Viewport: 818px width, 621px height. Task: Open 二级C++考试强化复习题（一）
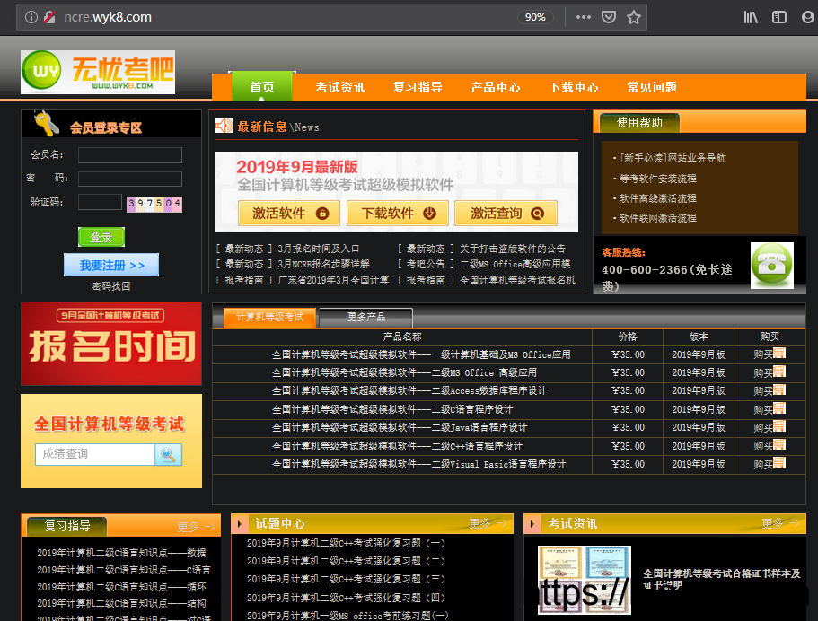[x=346, y=543]
